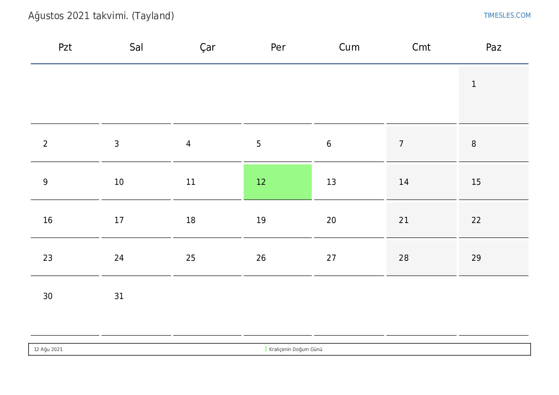Click the Paz weekday header
The height and width of the screenshot is (395, 559).
[x=493, y=47]
